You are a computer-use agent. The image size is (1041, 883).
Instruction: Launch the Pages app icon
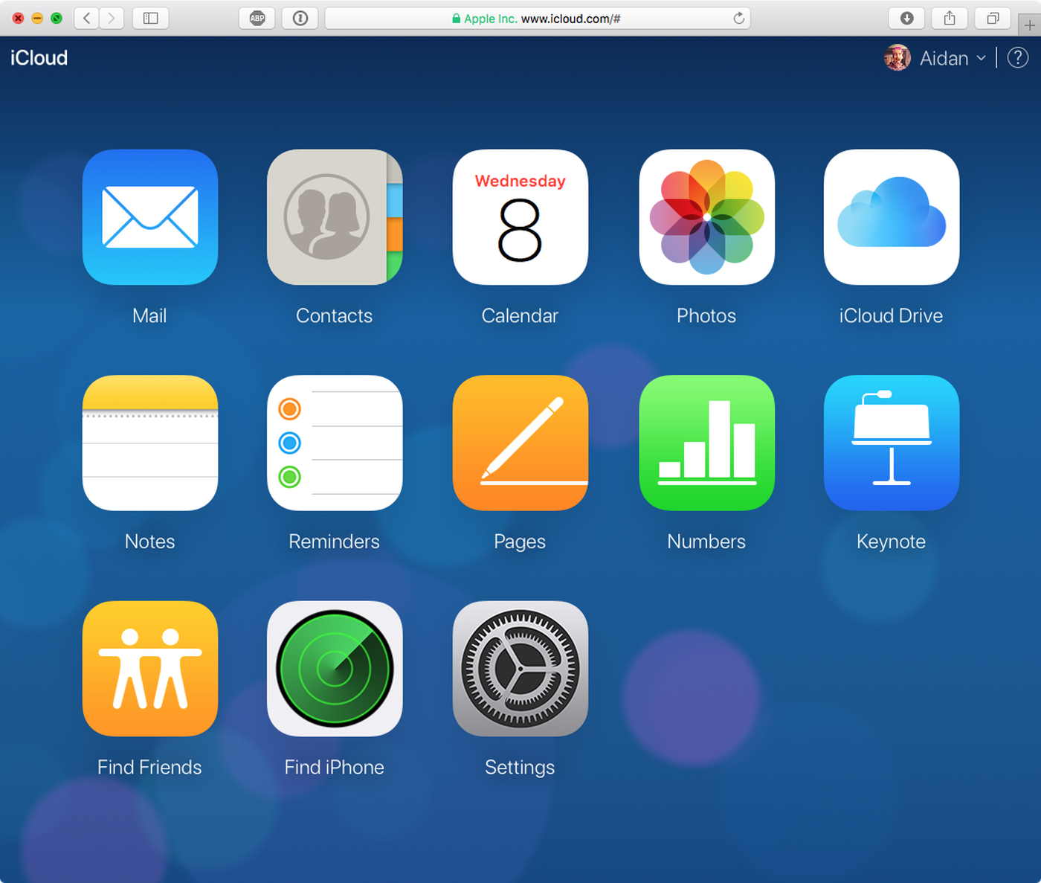520,443
